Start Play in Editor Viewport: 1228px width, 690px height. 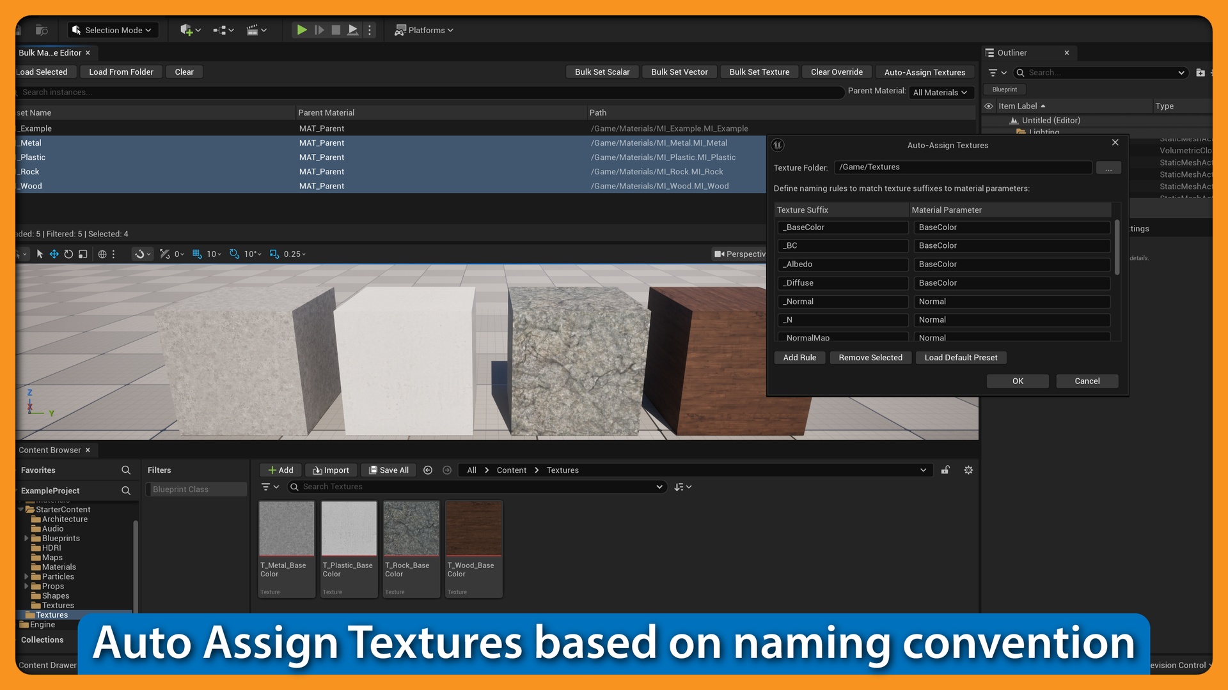click(x=302, y=30)
